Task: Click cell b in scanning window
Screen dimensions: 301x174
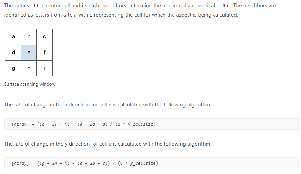Action: pyautogui.click(x=29, y=37)
